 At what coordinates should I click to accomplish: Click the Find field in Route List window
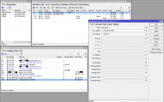[73, 54]
